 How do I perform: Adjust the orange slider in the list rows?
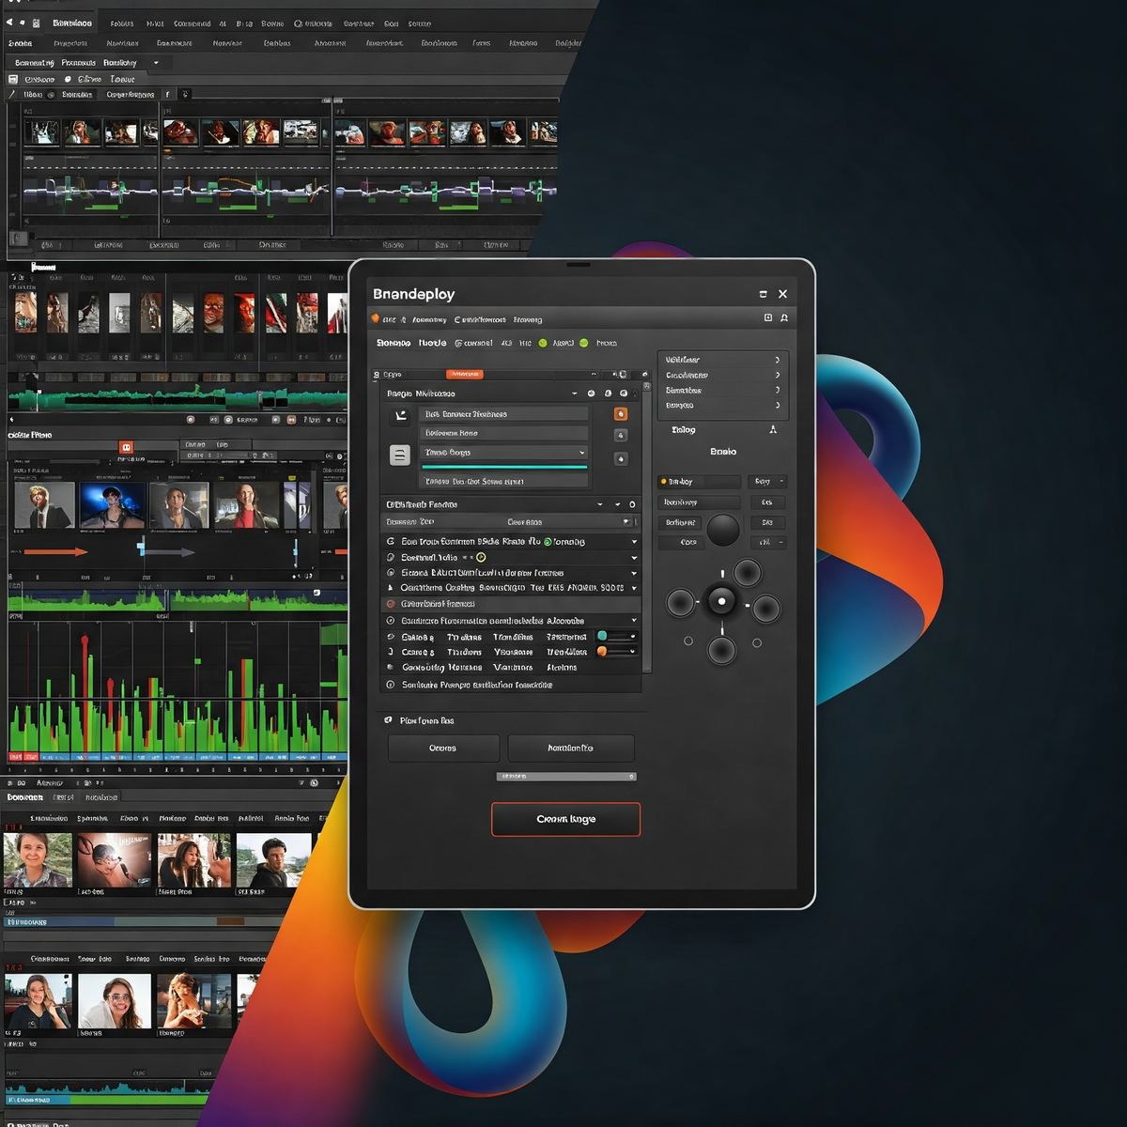pyautogui.click(x=616, y=651)
